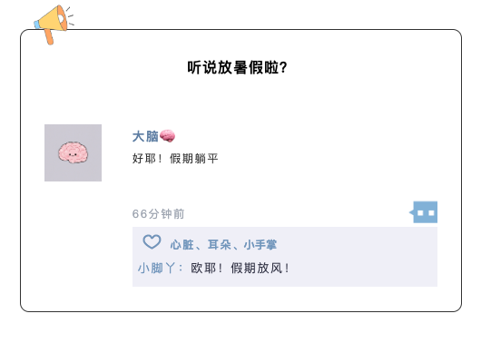Viewport: 491px width, 343px height.
Task: Click the brain emoji beside 大脑
Action: tap(167, 136)
